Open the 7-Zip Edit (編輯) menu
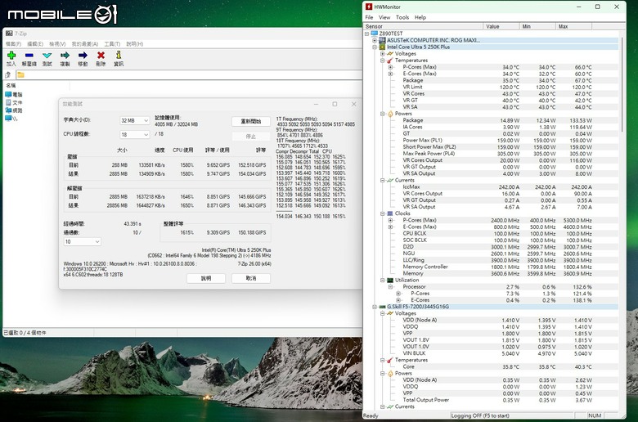This screenshot has width=638, height=422. coord(35,44)
